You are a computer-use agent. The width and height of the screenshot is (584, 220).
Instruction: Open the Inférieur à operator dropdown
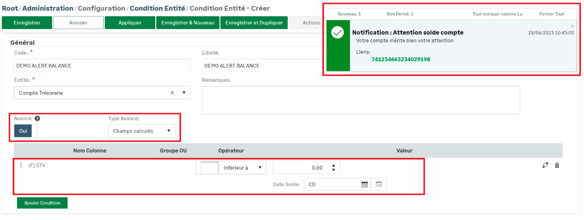(x=260, y=168)
